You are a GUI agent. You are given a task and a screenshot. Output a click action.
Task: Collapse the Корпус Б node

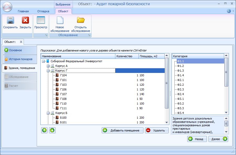pyautogui.click(x=48, y=113)
